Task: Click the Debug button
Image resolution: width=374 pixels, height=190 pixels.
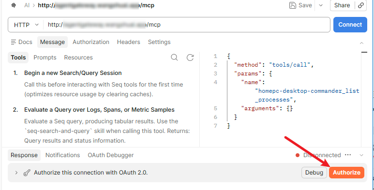Action: [x=314, y=173]
